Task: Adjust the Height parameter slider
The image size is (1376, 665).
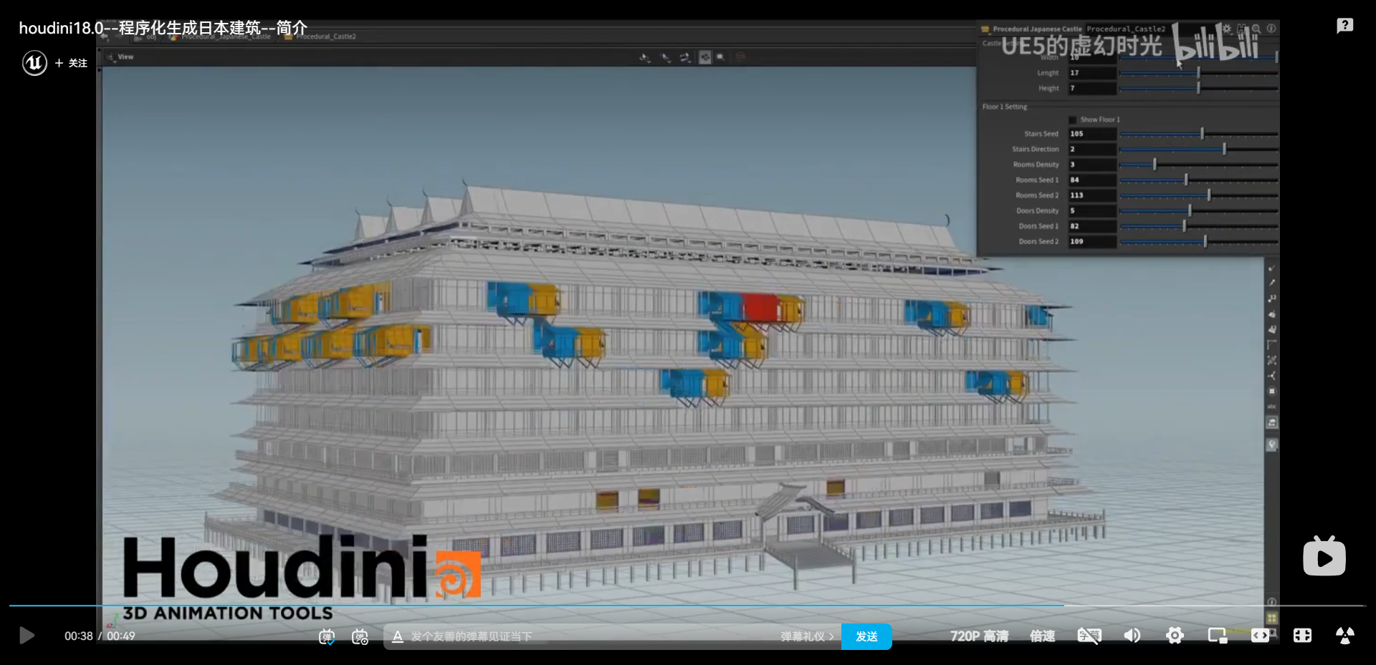Action: [1198, 89]
